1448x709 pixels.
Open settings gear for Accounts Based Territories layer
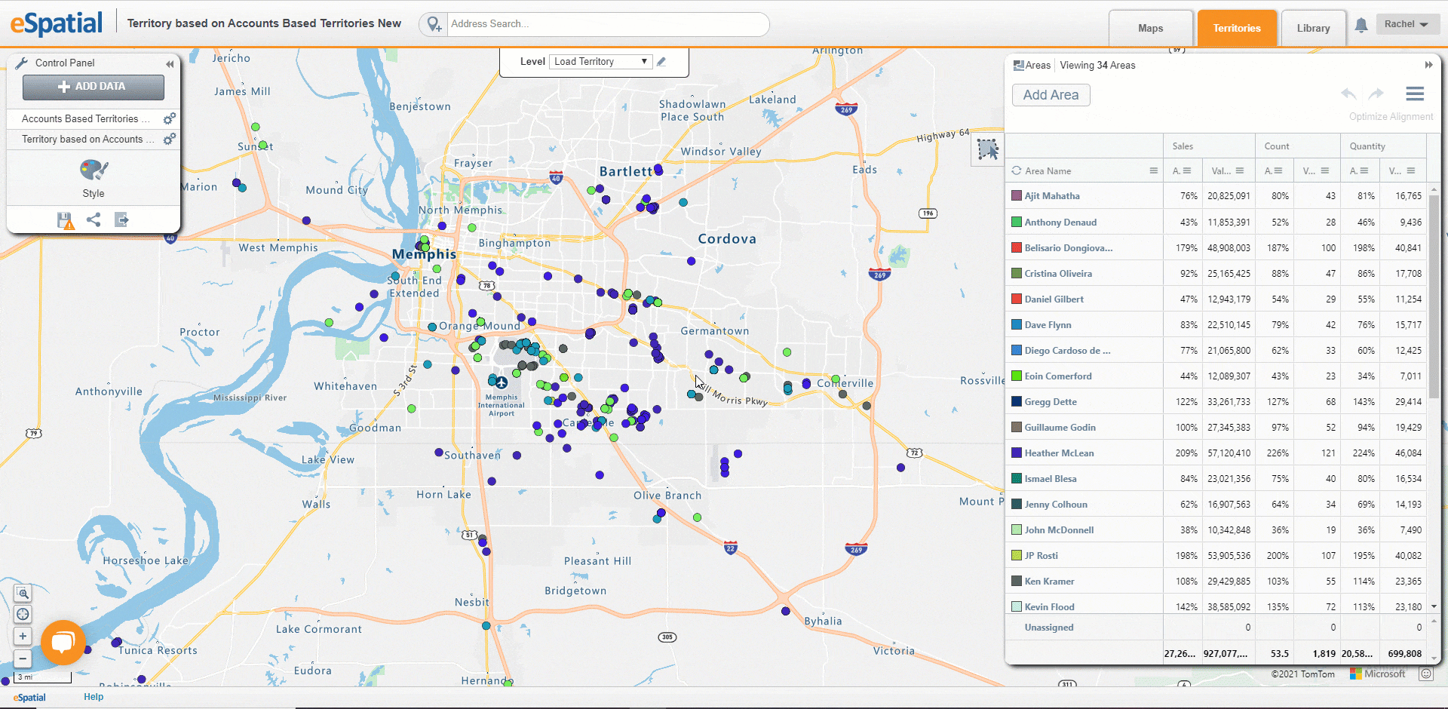(x=170, y=118)
